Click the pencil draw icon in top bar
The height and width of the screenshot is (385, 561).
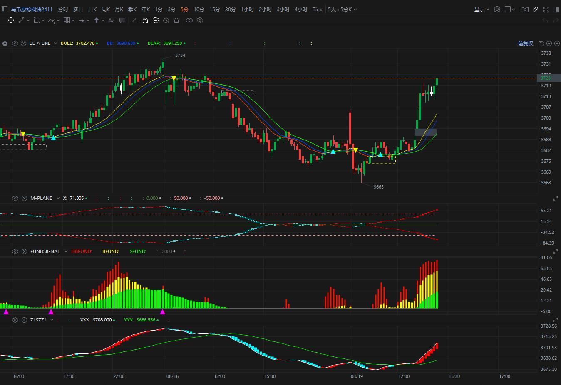pos(536,9)
